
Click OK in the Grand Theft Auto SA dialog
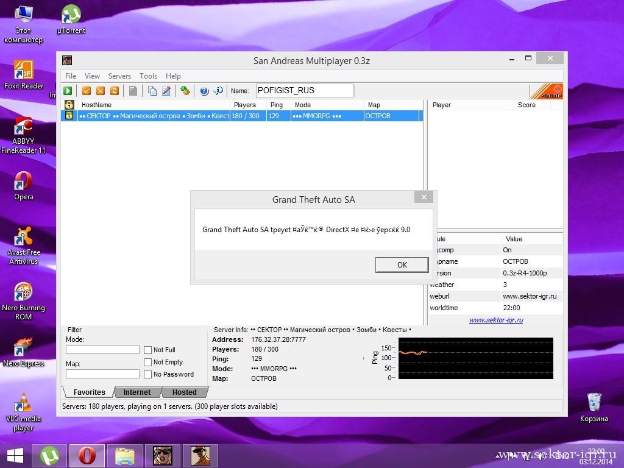tap(402, 265)
